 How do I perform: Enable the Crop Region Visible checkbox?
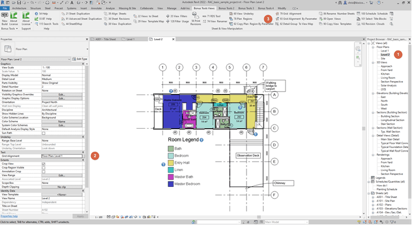coord(44,168)
